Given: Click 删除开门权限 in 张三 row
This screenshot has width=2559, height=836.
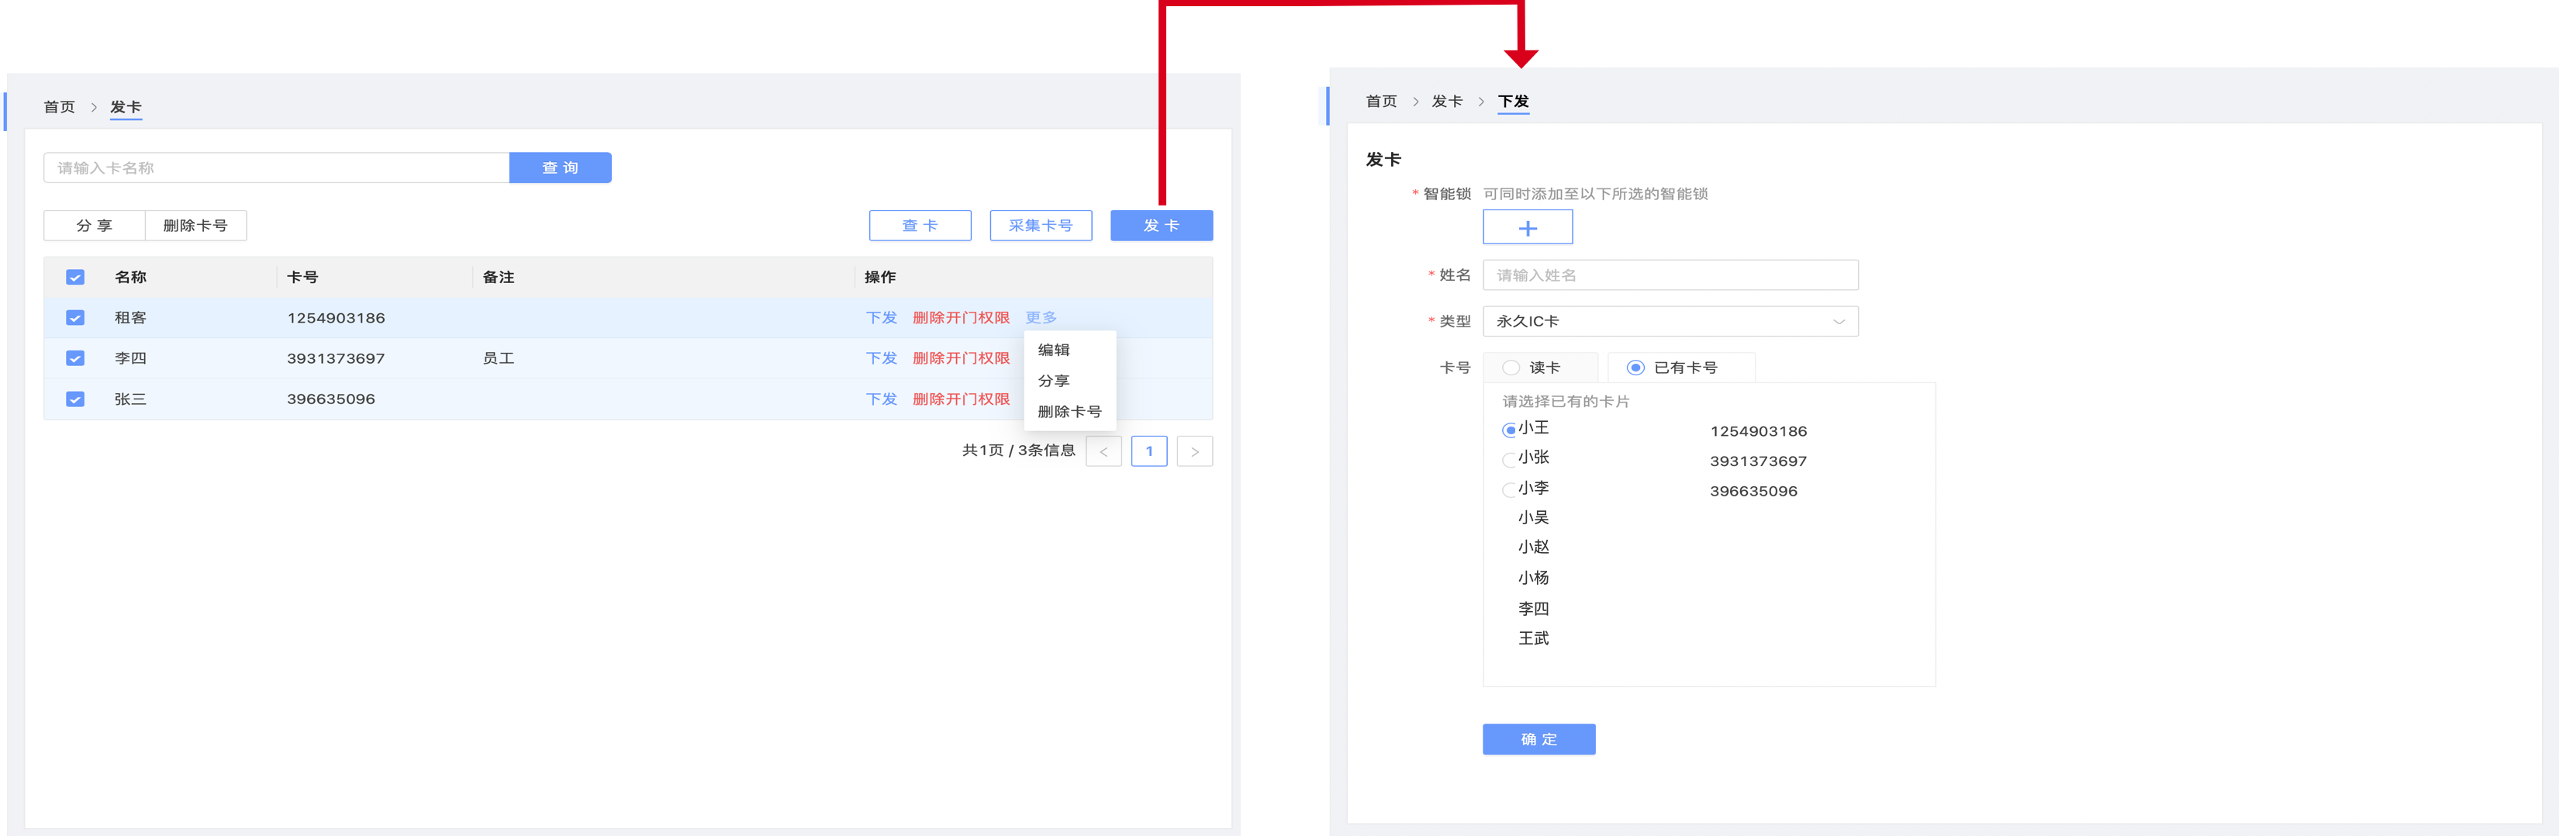Looking at the screenshot, I should [960, 399].
